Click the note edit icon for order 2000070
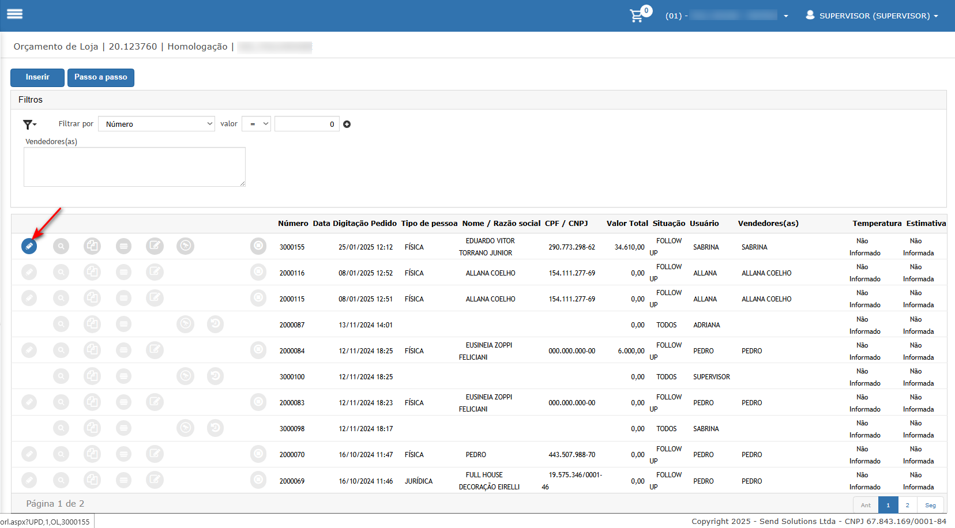The height and width of the screenshot is (528, 955). pos(155,454)
